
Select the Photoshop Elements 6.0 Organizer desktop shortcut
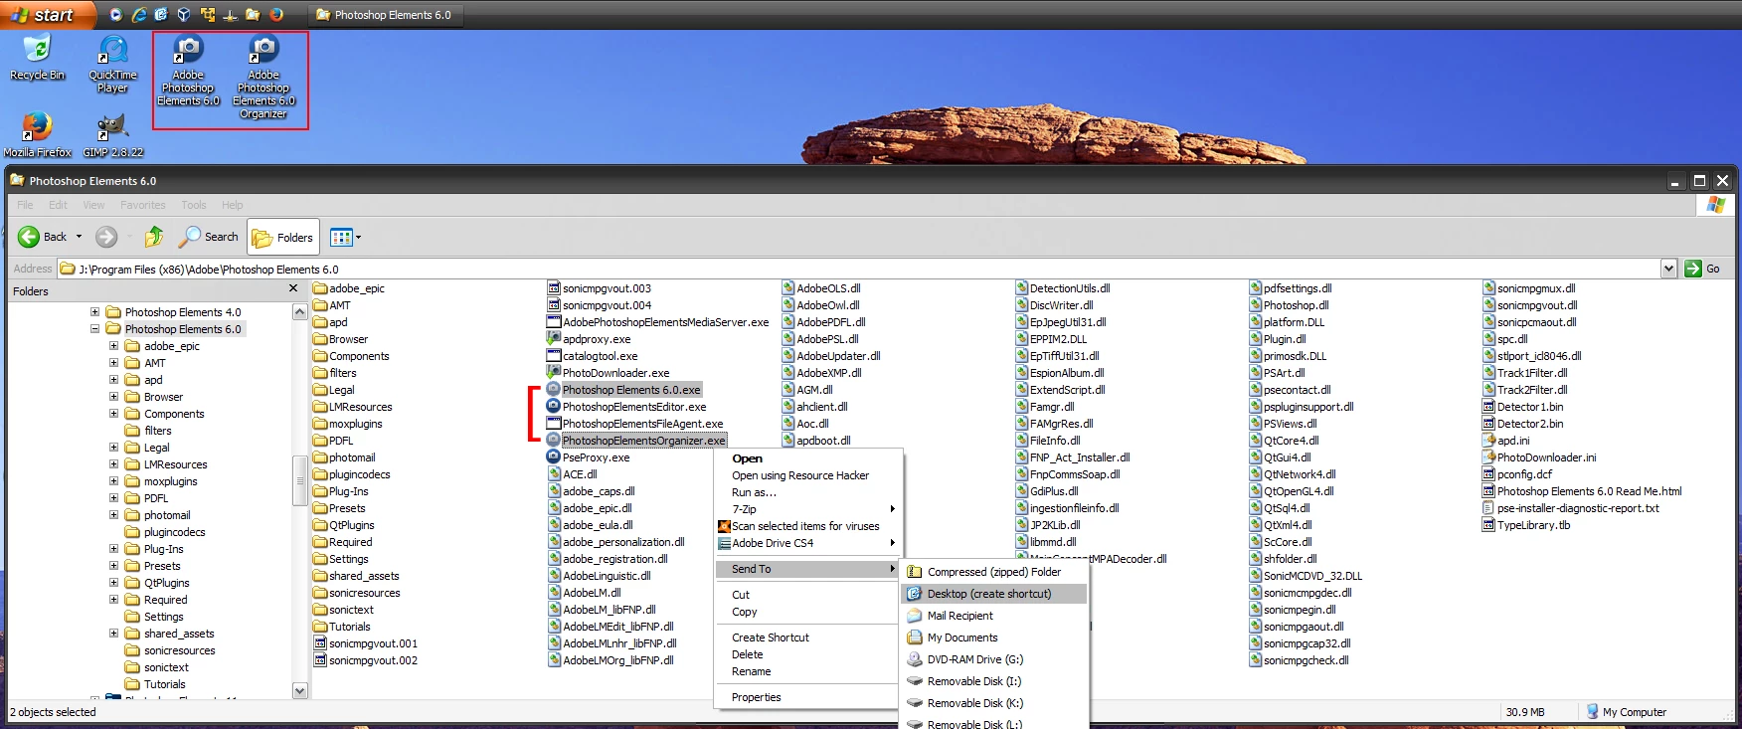[x=263, y=77]
